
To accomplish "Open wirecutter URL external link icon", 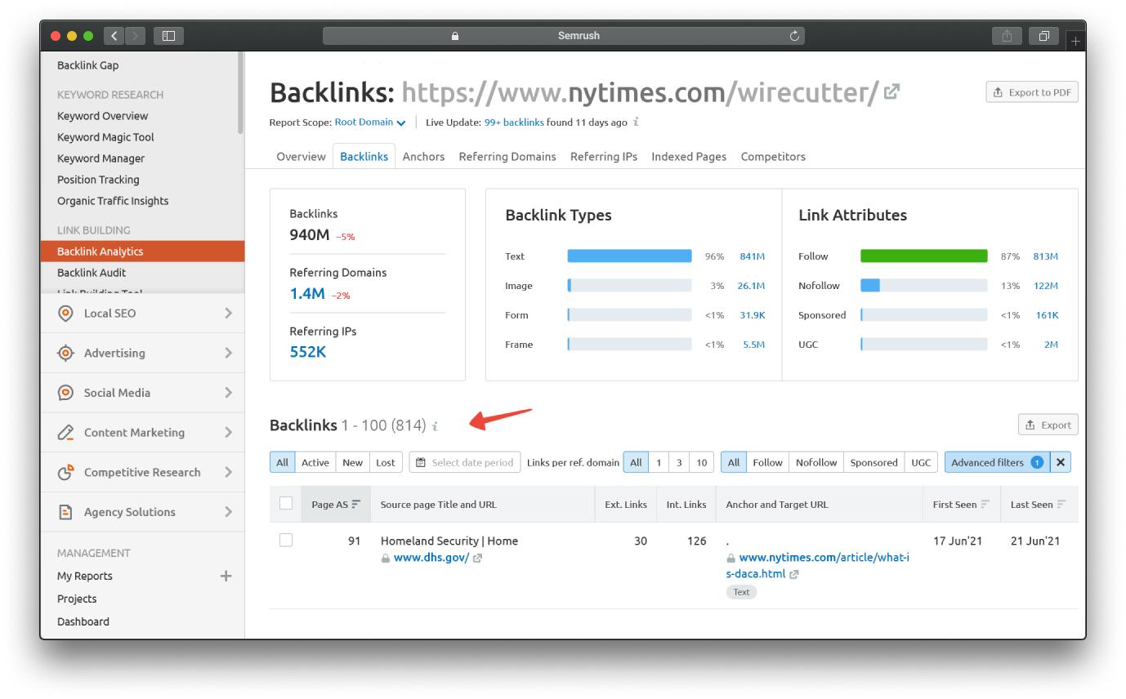I will (892, 91).
